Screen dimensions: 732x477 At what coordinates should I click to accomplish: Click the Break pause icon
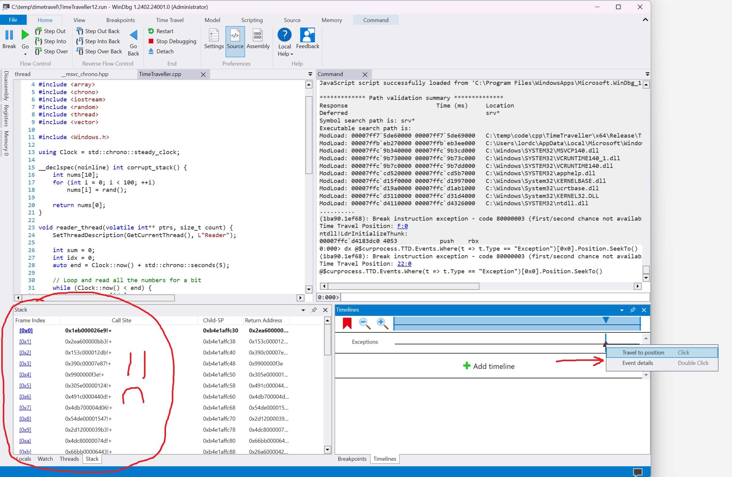click(x=9, y=35)
